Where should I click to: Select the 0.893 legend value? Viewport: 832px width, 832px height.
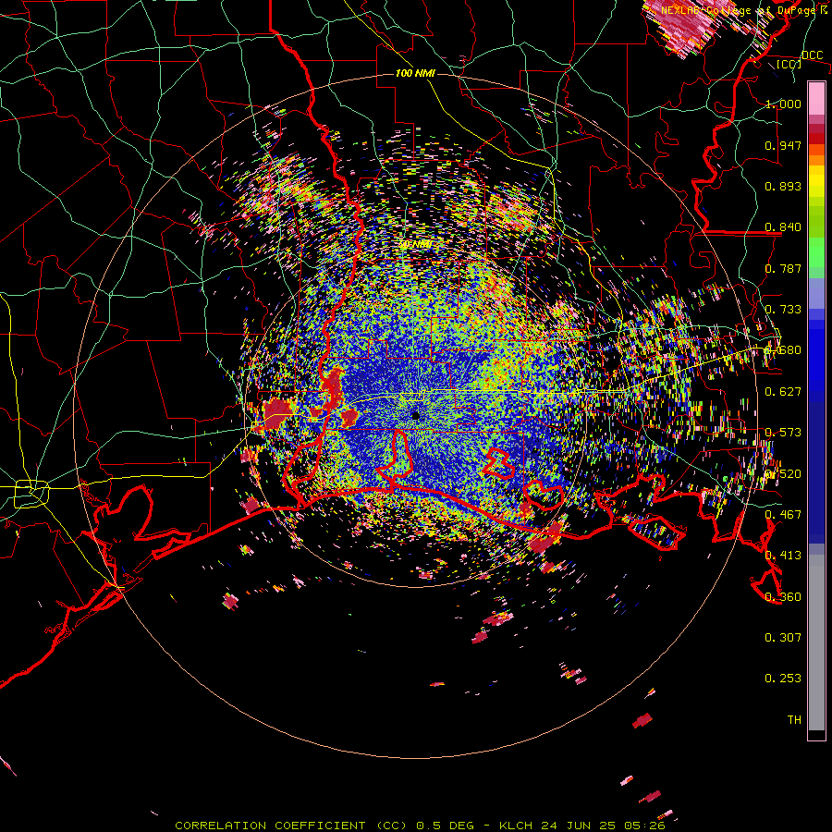[x=783, y=186]
